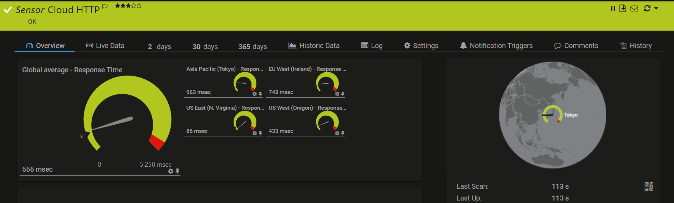Click the refresh arrows icon
Viewport: 674px width, 203px height.
pyautogui.click(x=647, y=8)
